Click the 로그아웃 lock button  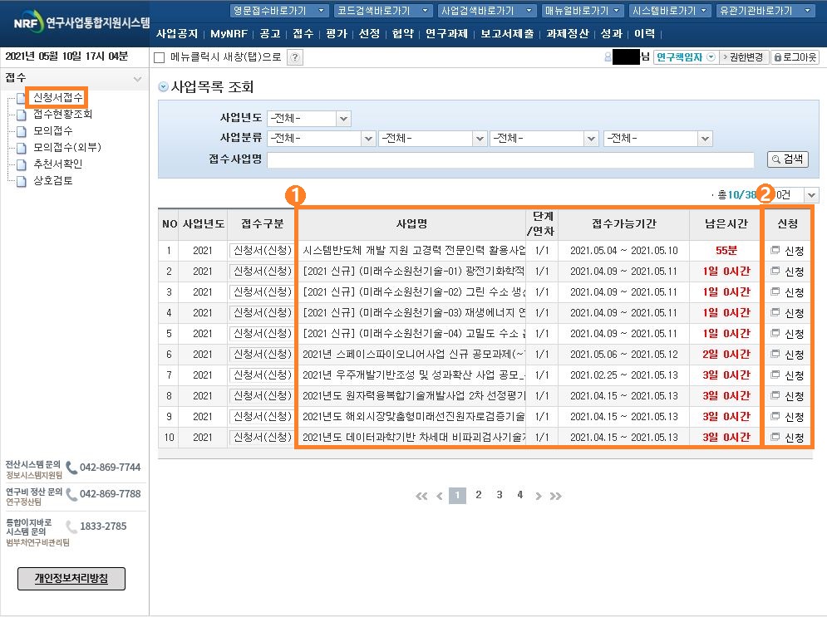(x=795, y=57)
